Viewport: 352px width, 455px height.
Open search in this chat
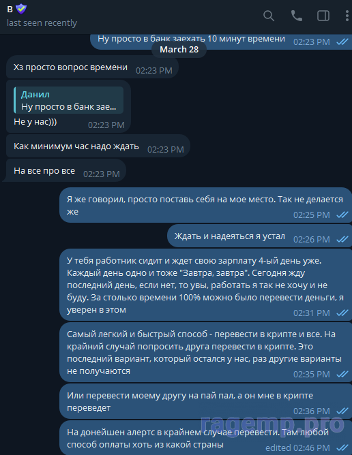click(269, 16)
